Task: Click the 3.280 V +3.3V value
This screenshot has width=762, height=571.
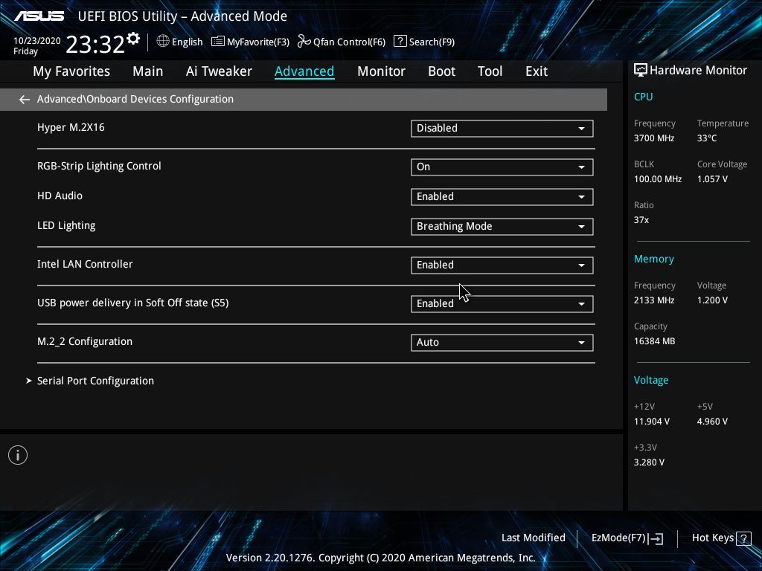Action: point(649,462)
